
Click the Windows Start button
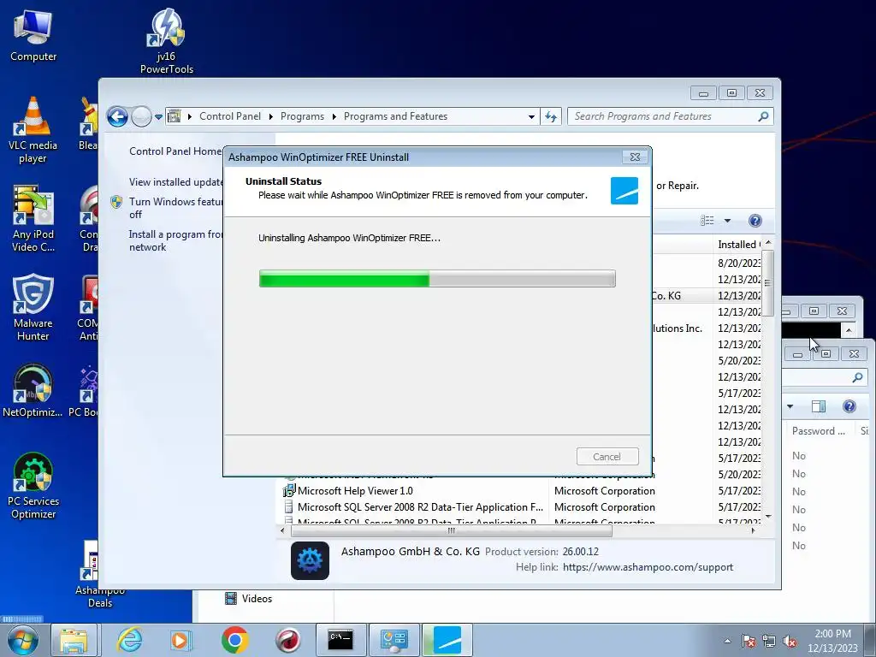point(23,640)
